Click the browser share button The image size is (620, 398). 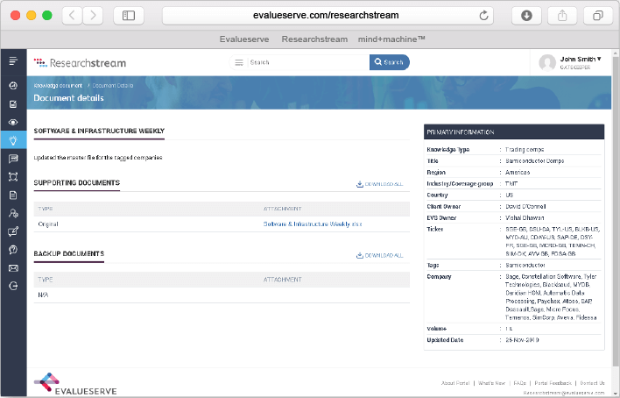(x=562, y=16)
